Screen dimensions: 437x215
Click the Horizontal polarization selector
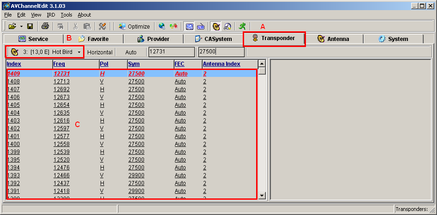(100, 52)
